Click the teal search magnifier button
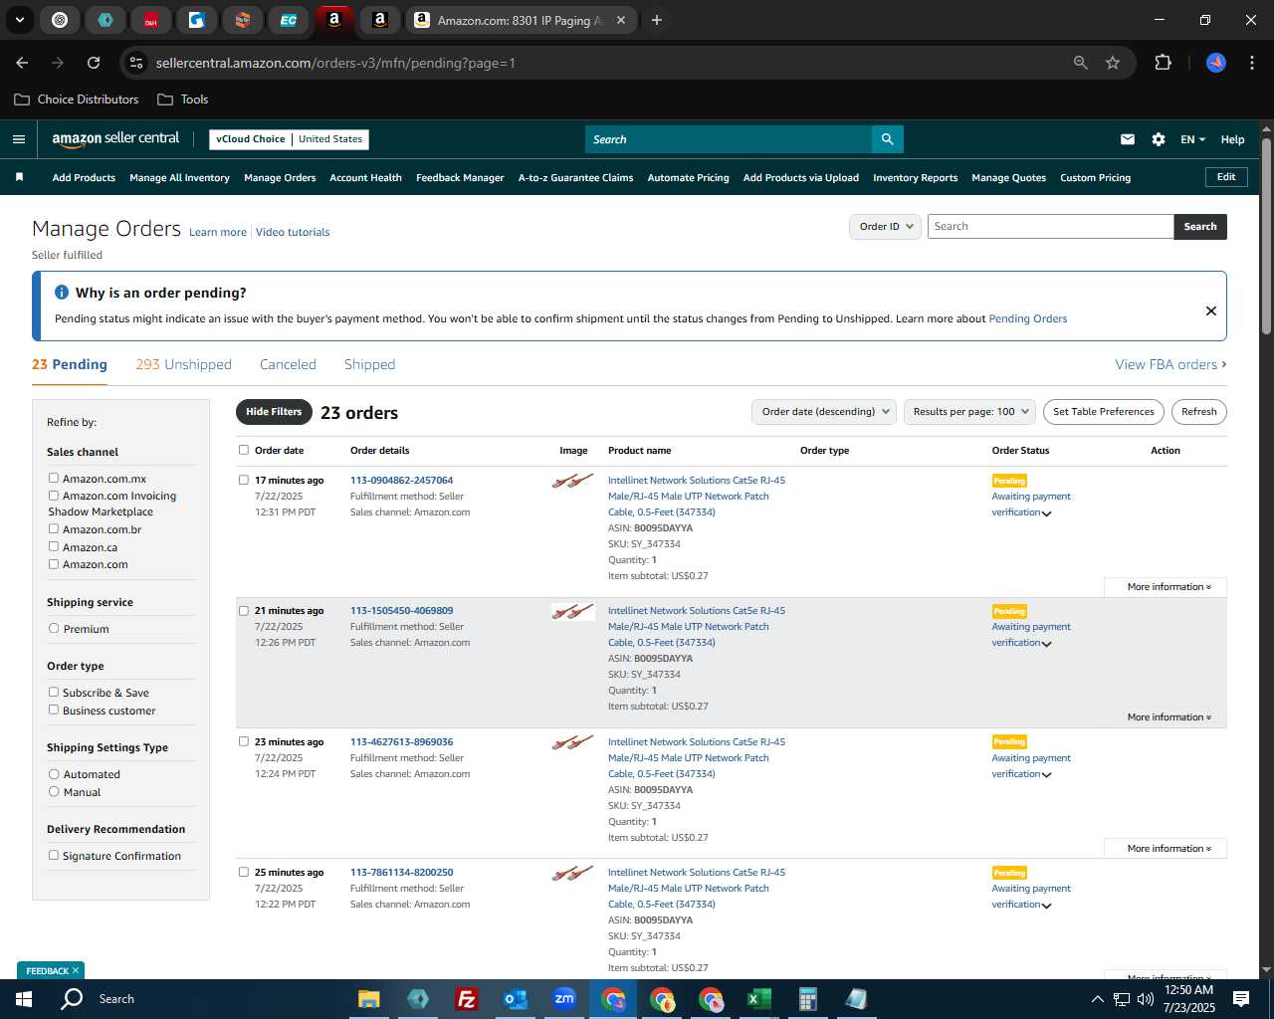Image resolution: width=1274 pixels, height=1019 pixels. [x=887, y=139]
